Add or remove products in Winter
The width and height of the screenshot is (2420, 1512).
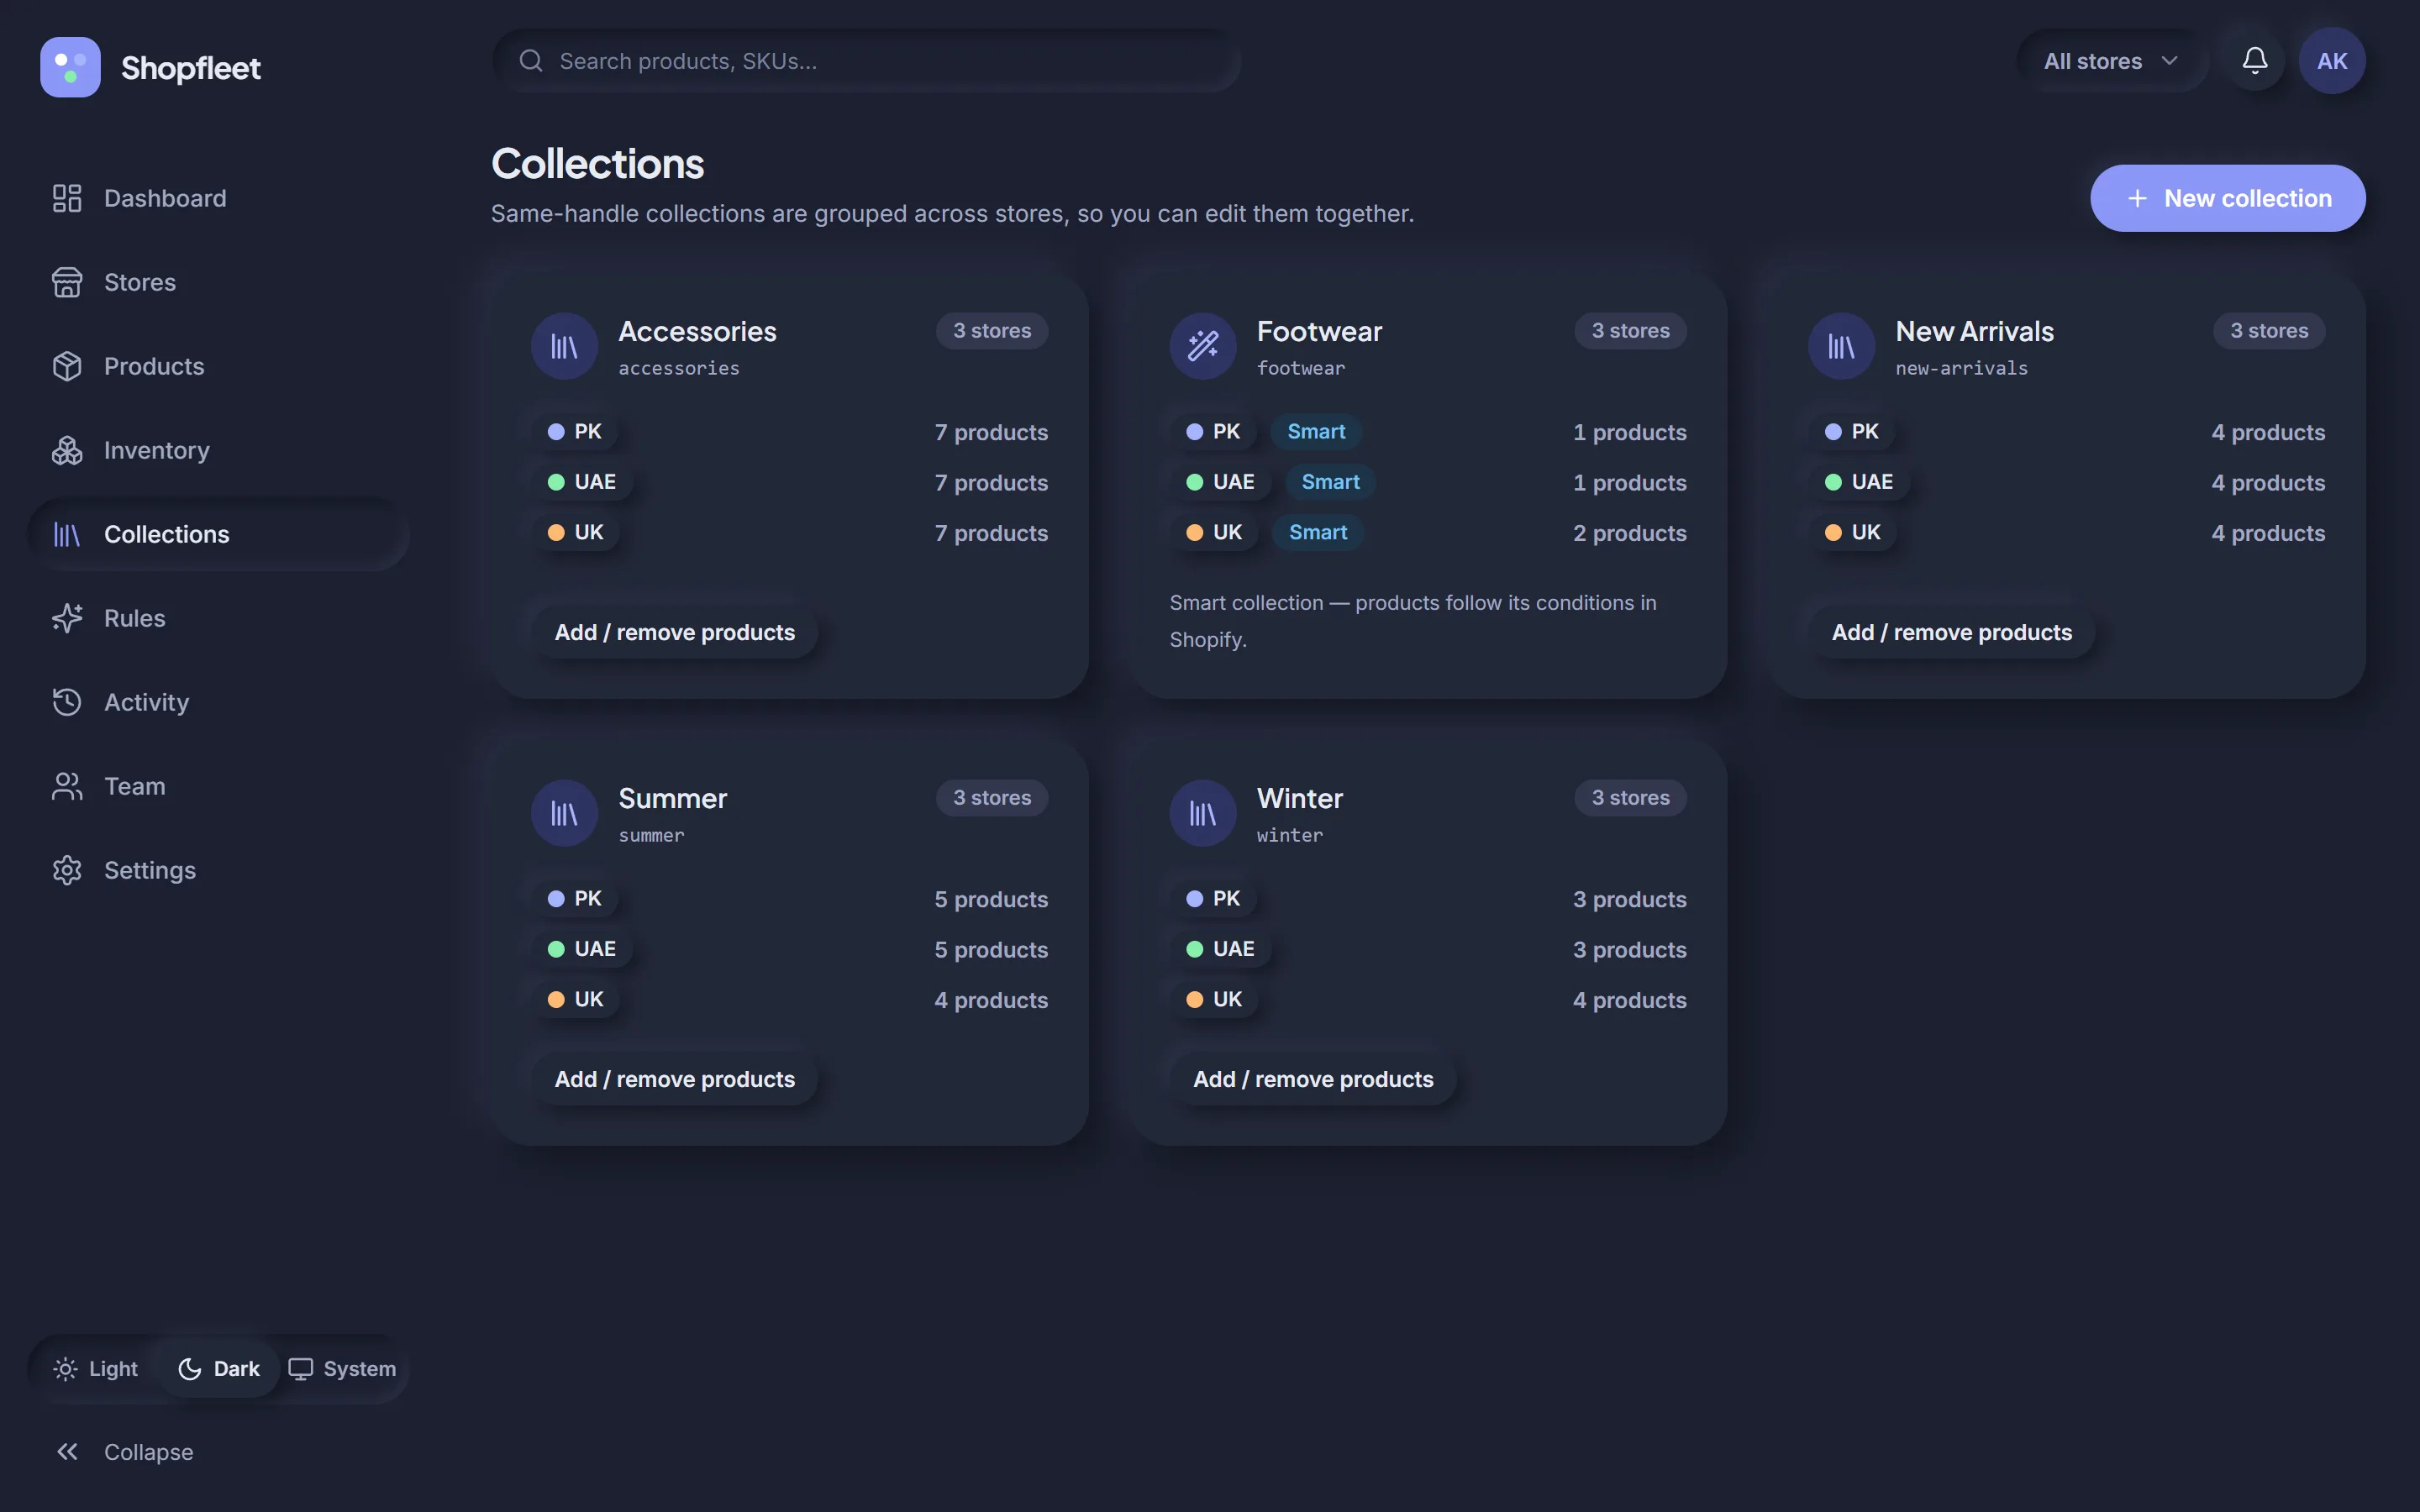pos(1313,1079)
